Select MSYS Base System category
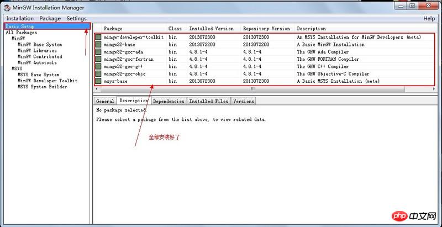This screenshot has width=442, height=227. (x=38, y=75)
